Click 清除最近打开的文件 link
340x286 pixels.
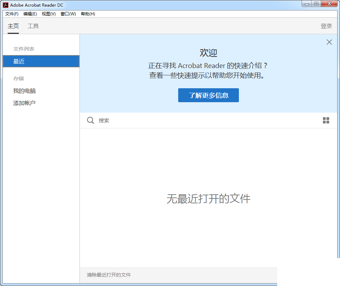click(x=109, y=275)
